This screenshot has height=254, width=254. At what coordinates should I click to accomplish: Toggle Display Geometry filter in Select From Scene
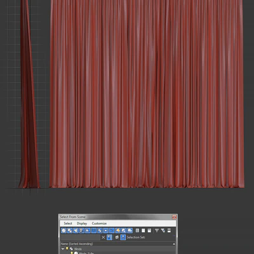[x=63, y=231]
